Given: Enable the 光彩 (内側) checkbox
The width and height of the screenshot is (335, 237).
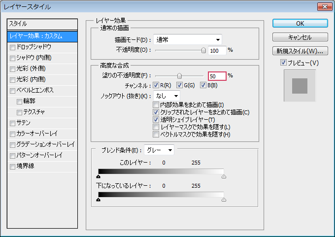Looking at the screenshot, I should (x=12, y=80).
